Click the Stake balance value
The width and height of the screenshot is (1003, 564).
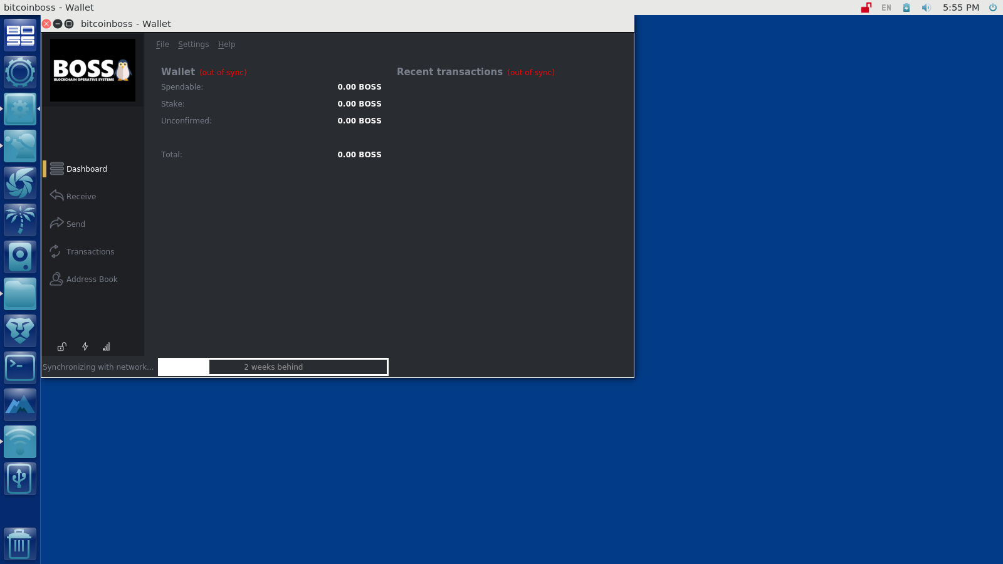coord(359,104)
